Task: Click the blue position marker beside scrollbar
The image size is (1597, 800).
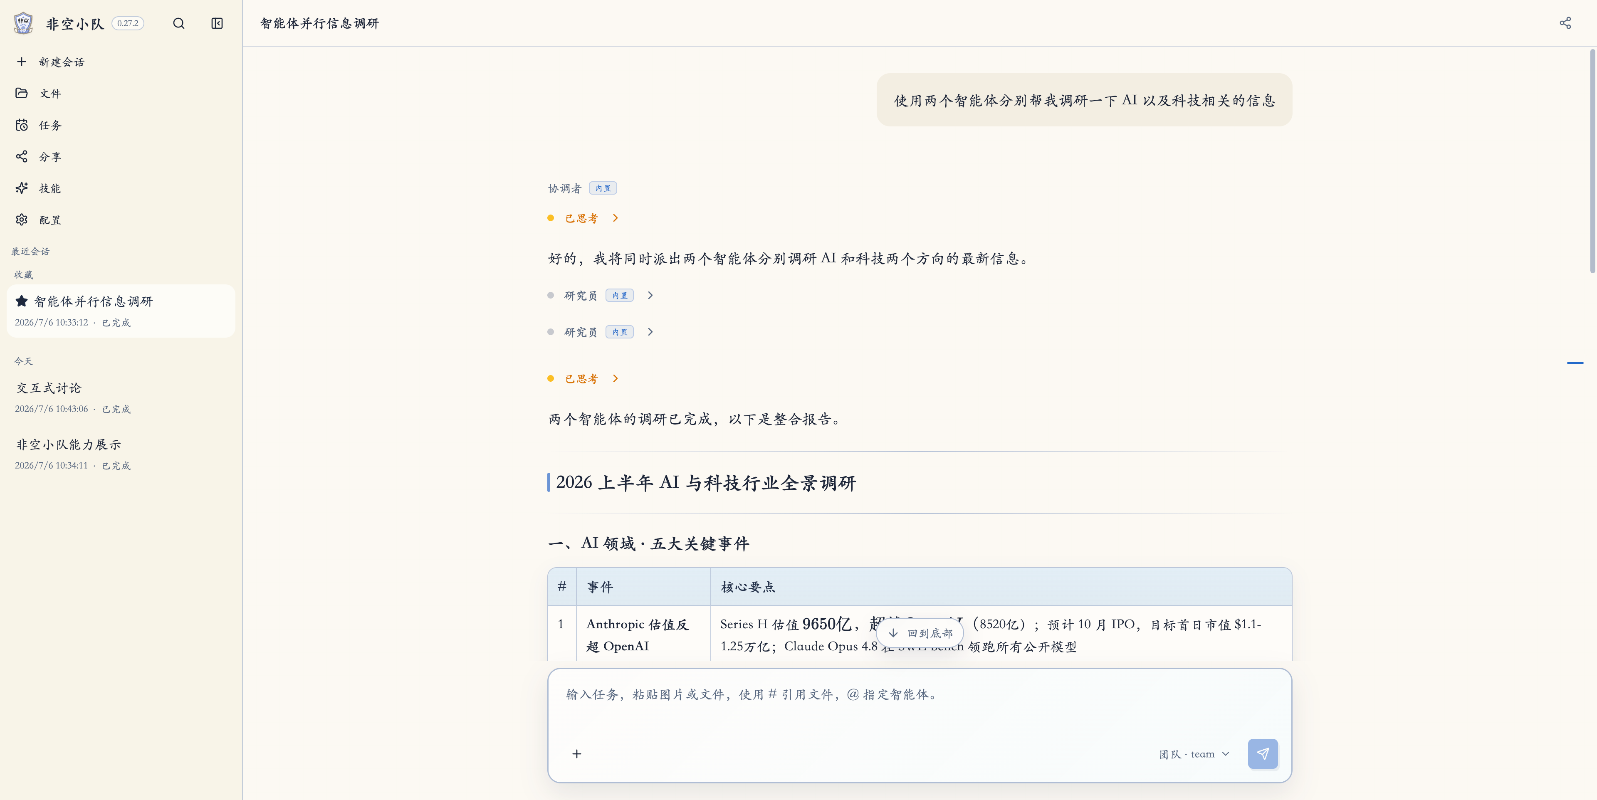Action: click(x=1575, y=363)
